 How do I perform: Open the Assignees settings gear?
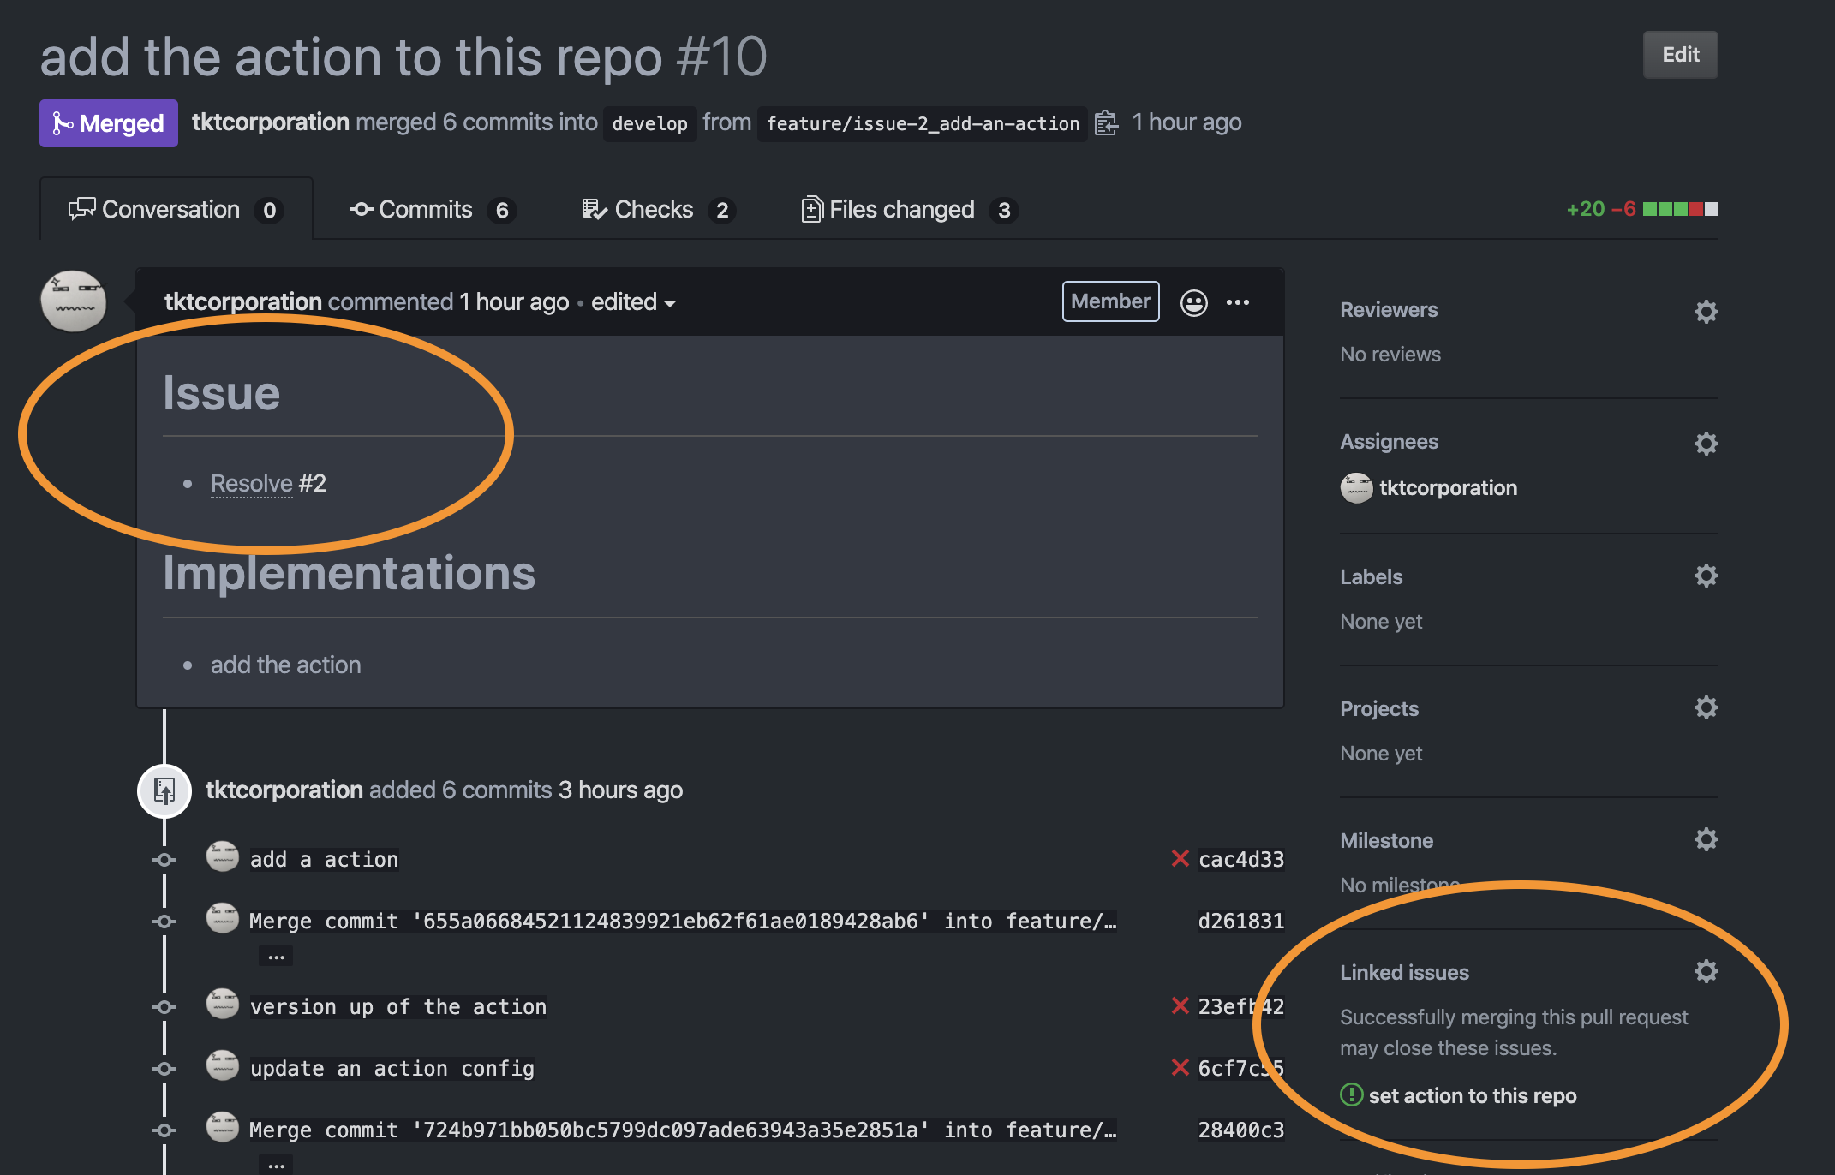pos(1706,444)
